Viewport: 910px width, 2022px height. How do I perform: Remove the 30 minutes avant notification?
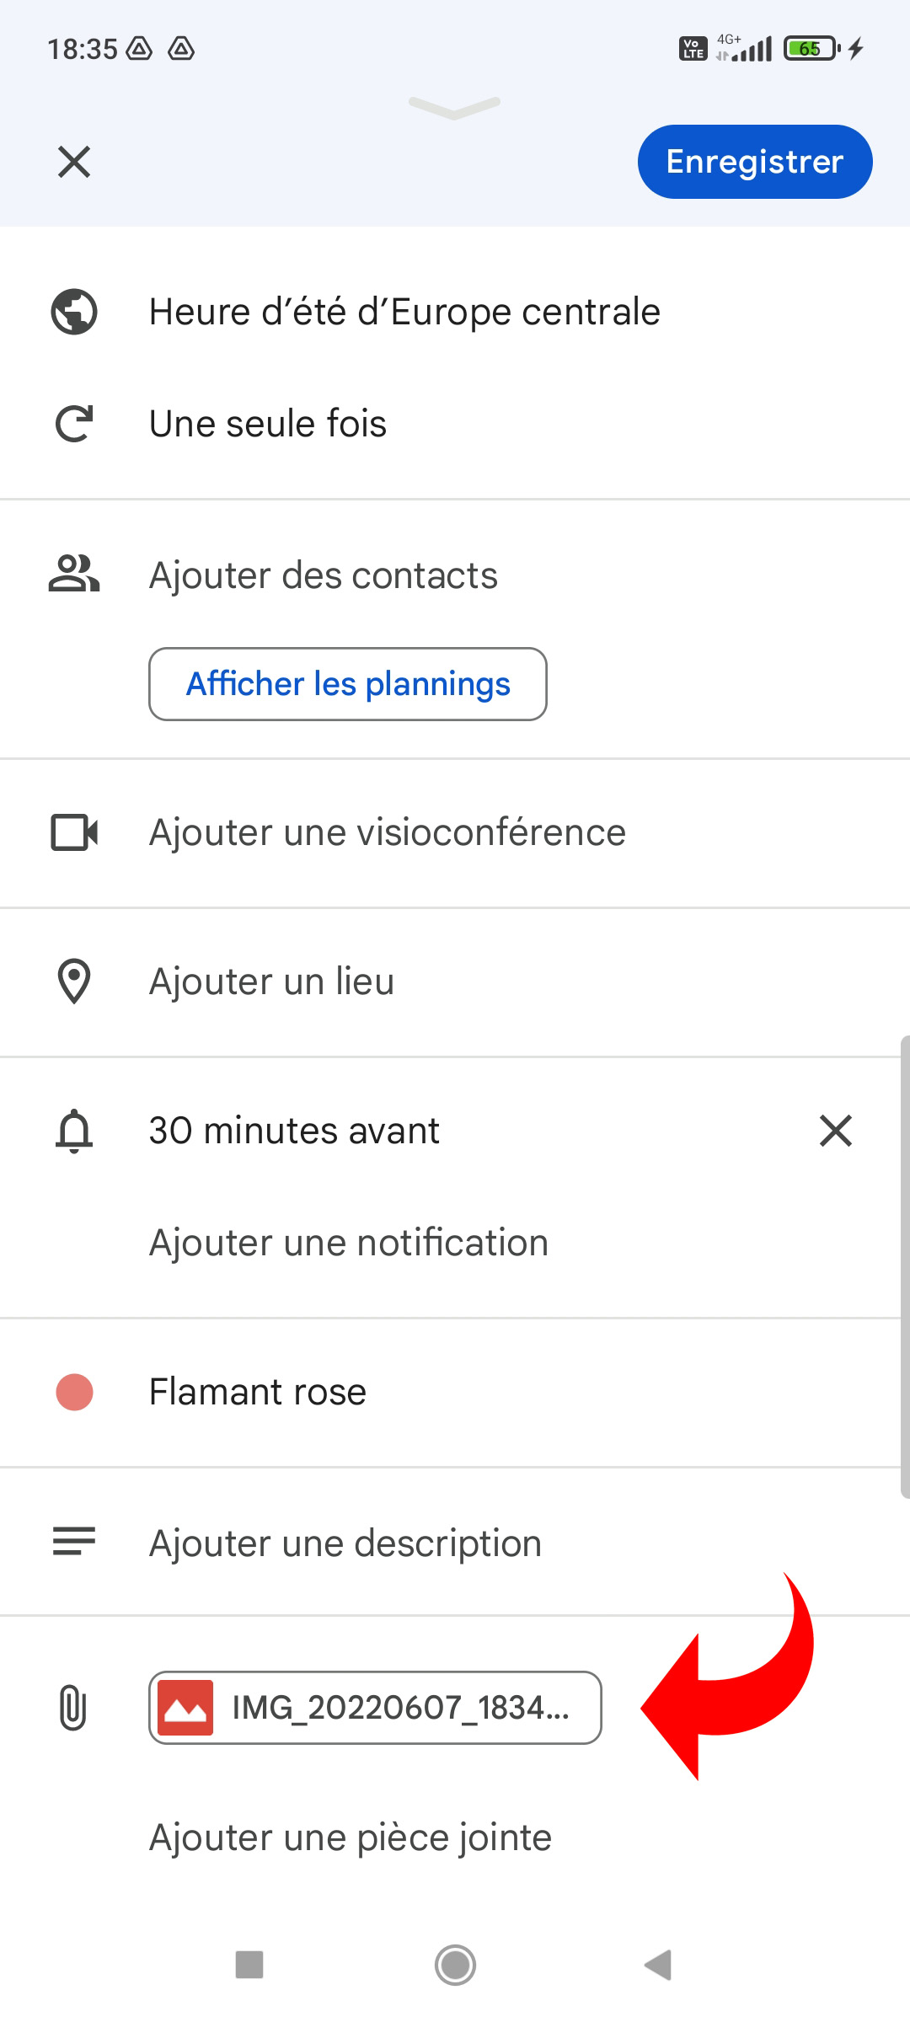836,1131
